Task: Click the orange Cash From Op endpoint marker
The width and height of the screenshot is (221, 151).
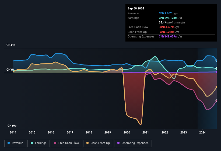Action: 216,87
